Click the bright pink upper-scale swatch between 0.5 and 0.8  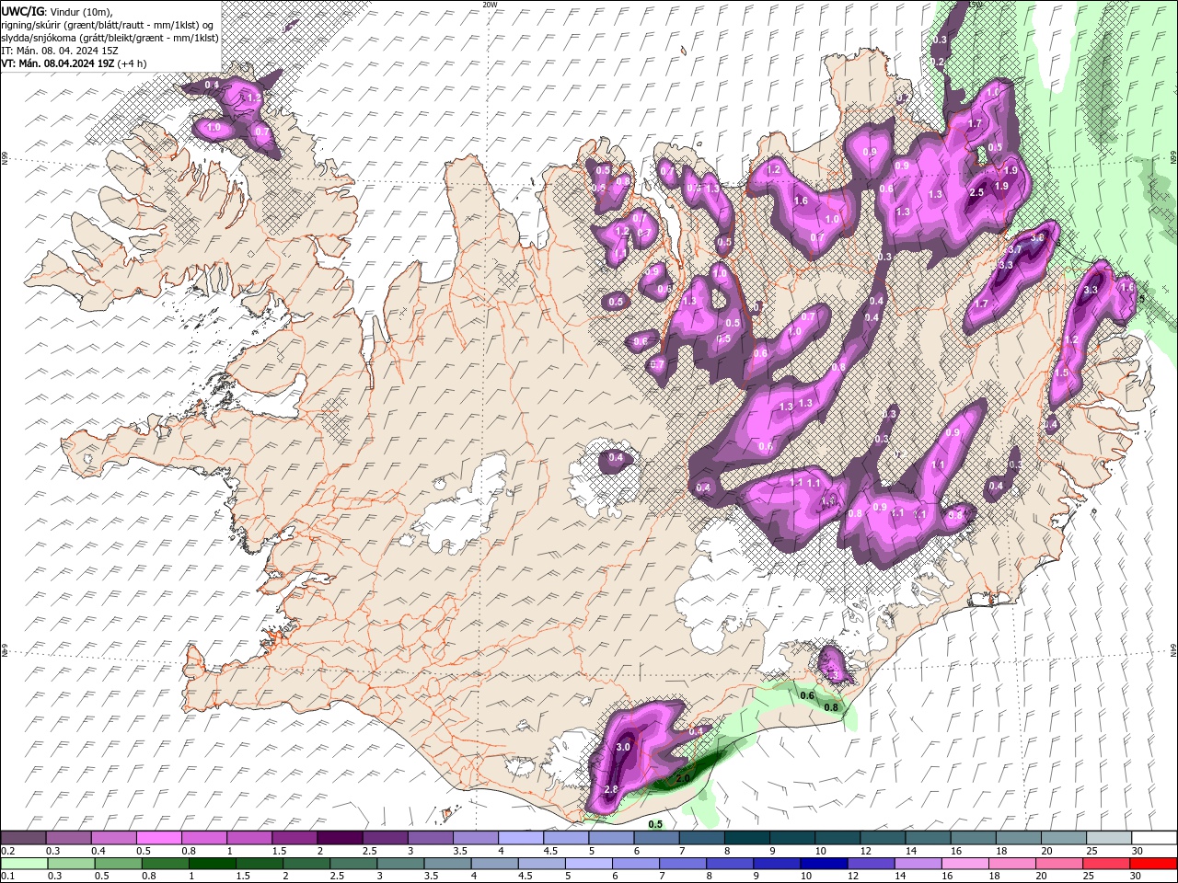tap(158, 838)
